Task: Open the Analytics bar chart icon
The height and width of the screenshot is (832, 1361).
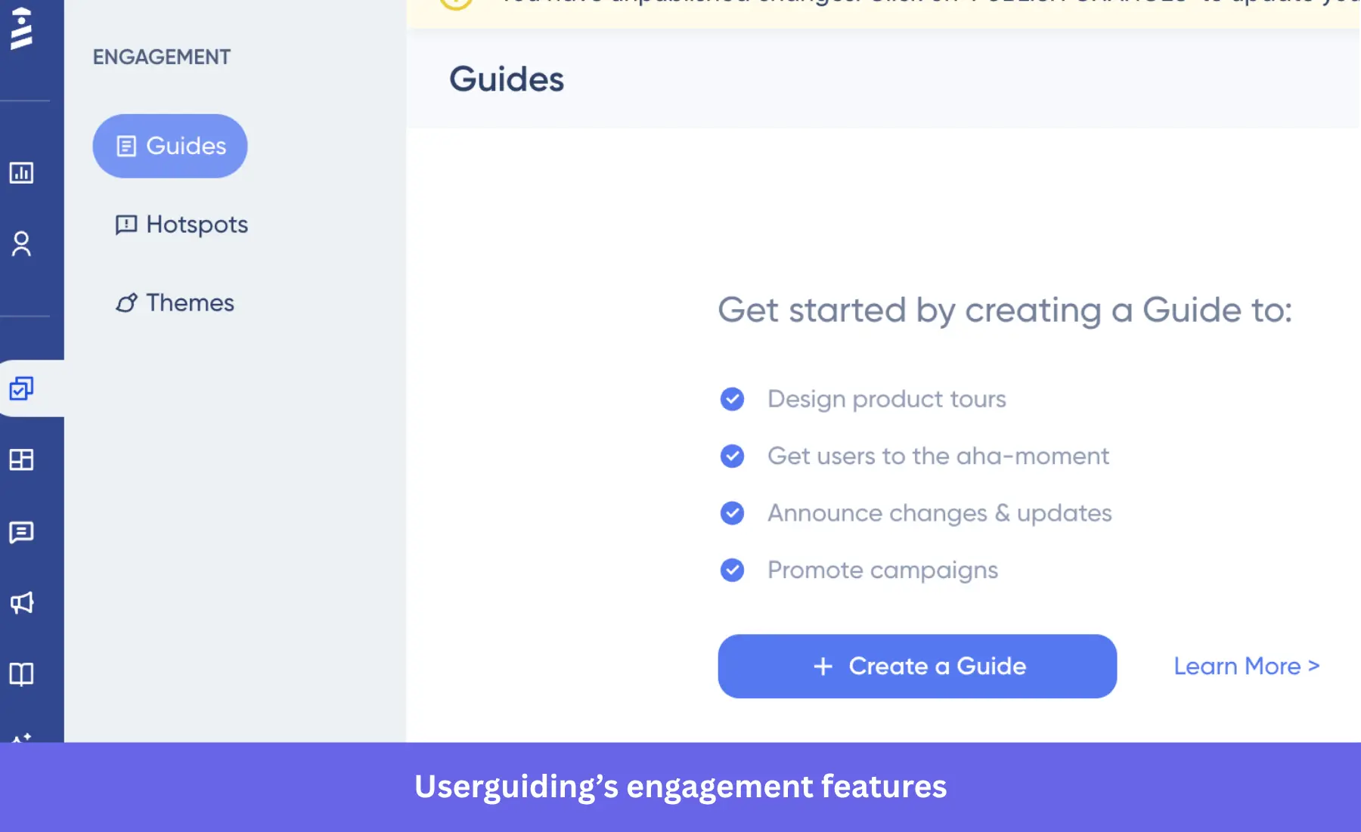Action: [x=23, y=173]
